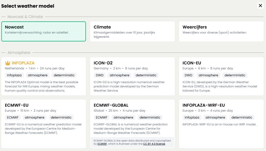Click deterministic tag on ICON-D2 card

(x=146, y=75)
